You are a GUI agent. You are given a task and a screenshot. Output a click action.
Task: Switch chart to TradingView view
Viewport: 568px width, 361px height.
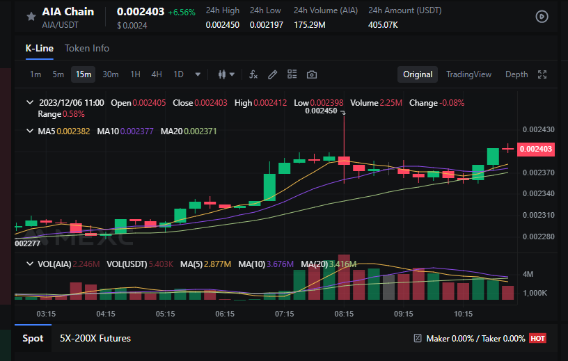pyautogui.click(x=468, y=74)
